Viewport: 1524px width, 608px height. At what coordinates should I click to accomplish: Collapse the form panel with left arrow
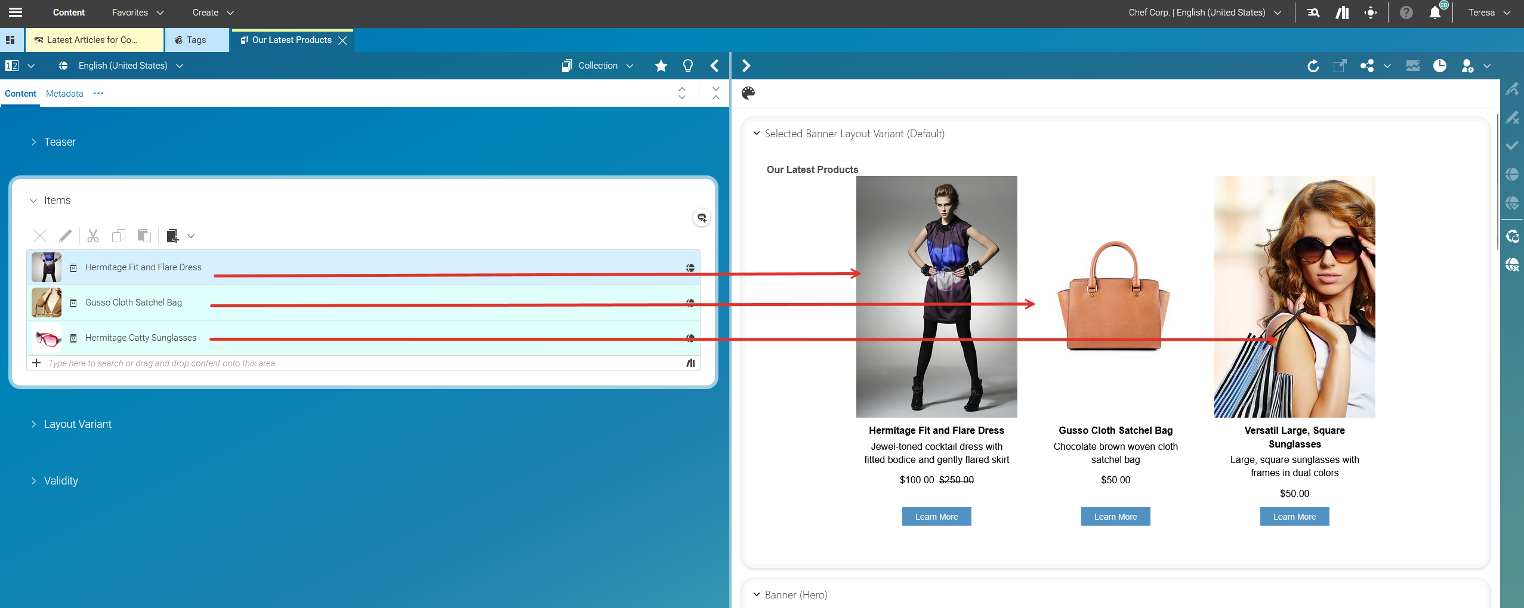point(714,66)
